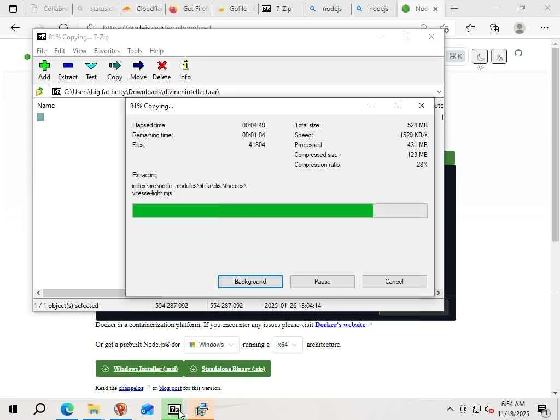
Task: Show hidden system tray icons
Action: [x=450, y=409]
